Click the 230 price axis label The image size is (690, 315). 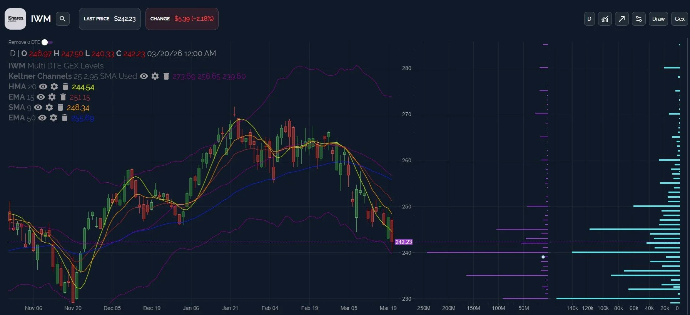point(406,299)
